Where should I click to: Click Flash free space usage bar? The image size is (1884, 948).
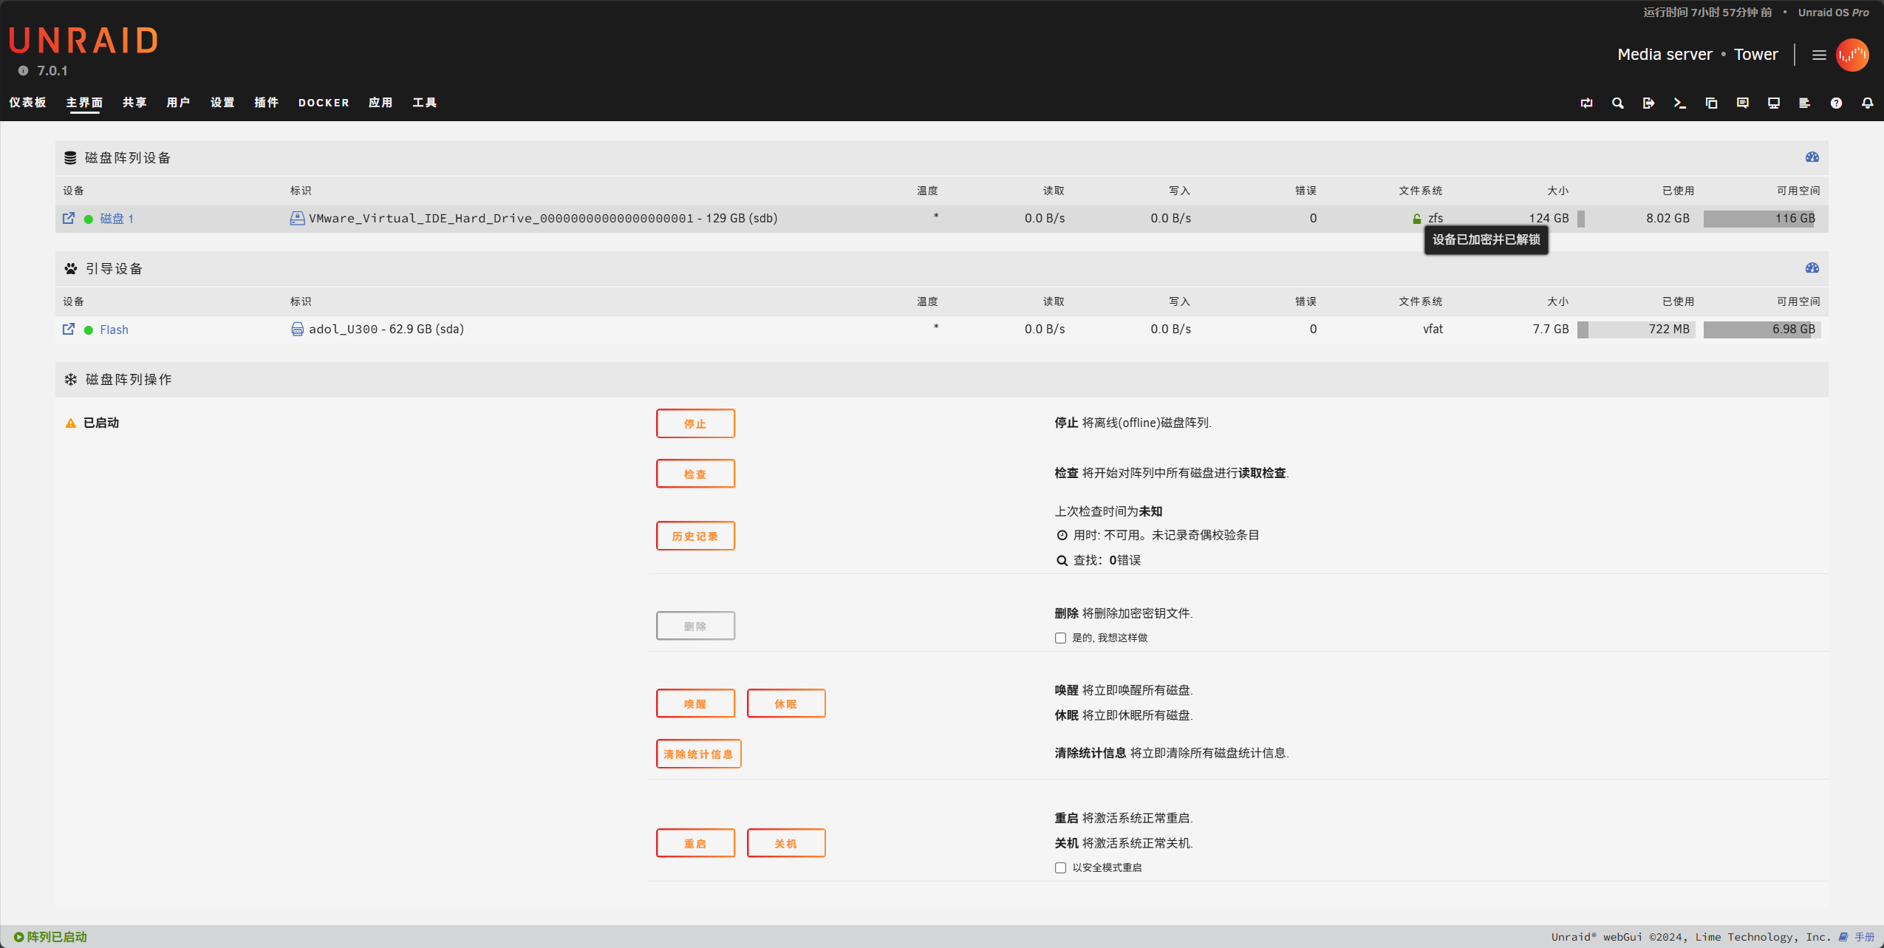pyautogui.click(x=1761, y=330)
